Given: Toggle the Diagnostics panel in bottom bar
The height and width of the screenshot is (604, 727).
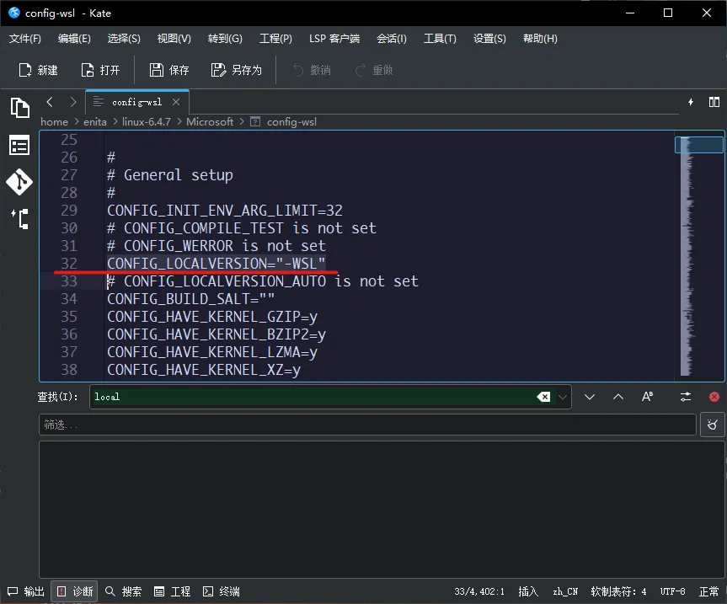Looking at the screenshot, I should pos(74,591).
